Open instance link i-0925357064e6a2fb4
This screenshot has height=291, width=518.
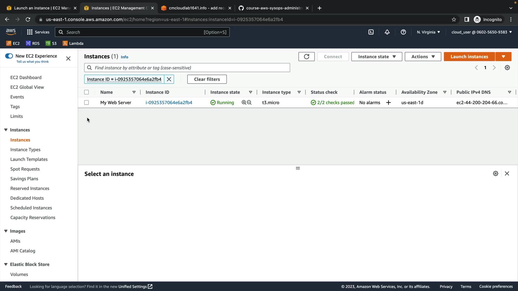click(x=169, y=103)
